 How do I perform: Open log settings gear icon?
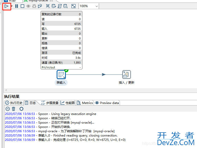coord(21,109)
